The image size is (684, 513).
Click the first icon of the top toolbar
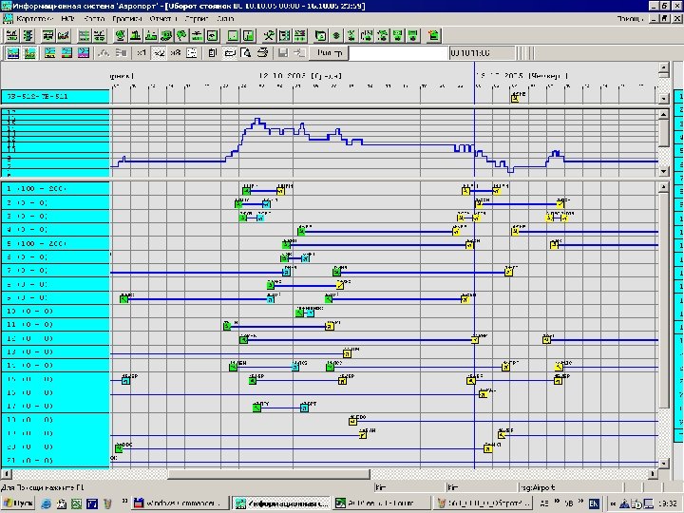tap(12, 36)
